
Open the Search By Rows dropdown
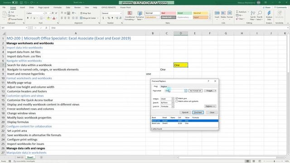[x=173, y=103]
